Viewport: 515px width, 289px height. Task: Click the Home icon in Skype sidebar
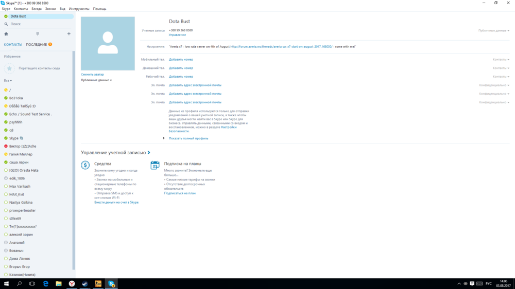(6, 34)
